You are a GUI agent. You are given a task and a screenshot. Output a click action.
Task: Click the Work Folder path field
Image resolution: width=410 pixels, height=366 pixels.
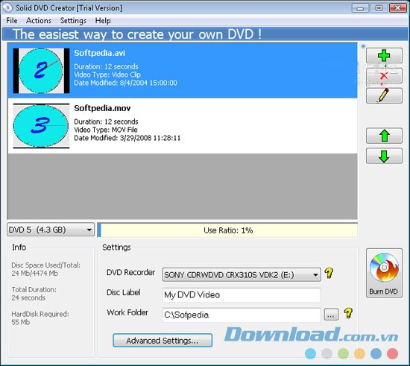click(x=242, y=315)
